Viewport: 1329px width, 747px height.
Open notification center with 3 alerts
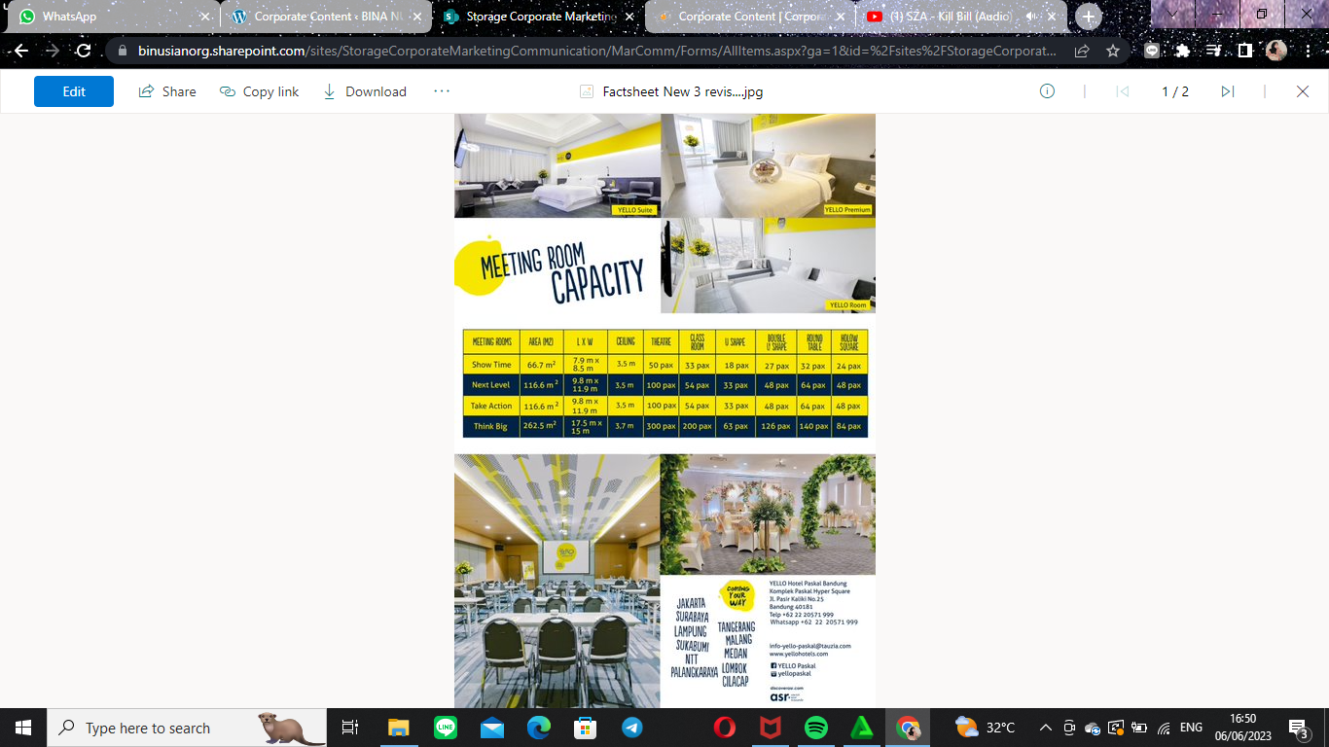pos(1299,728)
